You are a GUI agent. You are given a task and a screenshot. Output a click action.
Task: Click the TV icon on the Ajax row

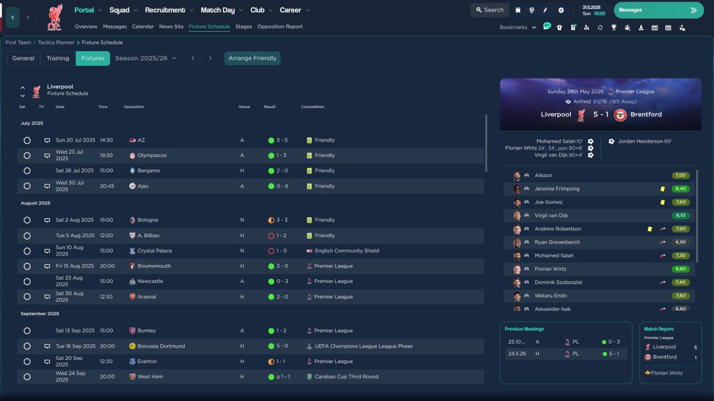[x=47, y=186]
